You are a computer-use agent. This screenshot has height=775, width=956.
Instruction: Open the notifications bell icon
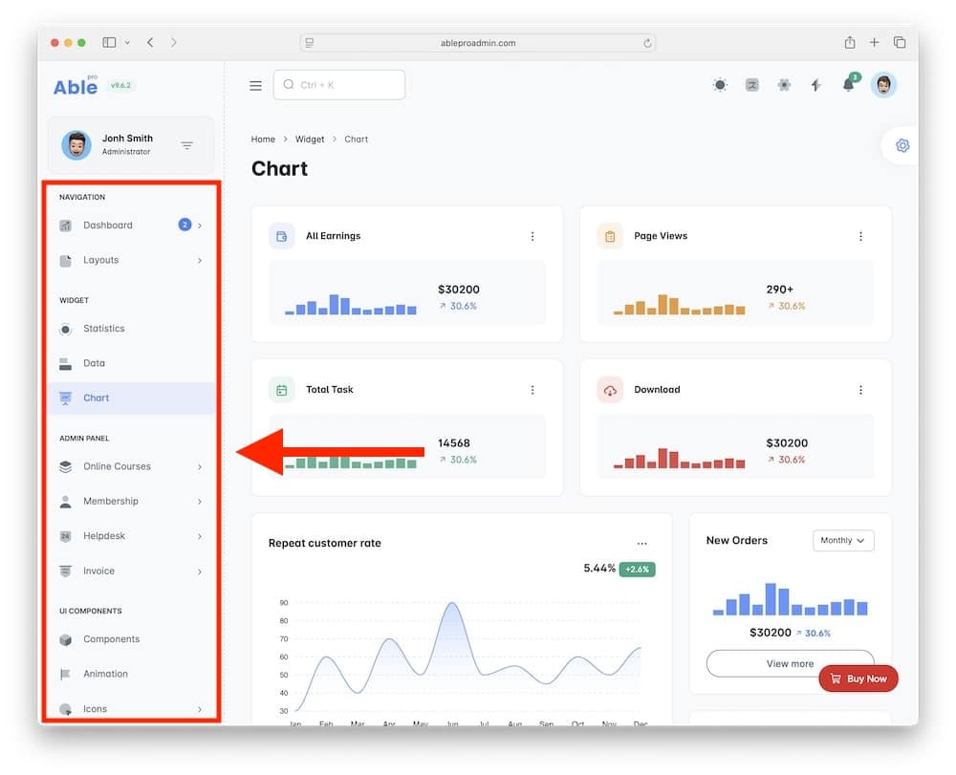click(x=848, y=85)
